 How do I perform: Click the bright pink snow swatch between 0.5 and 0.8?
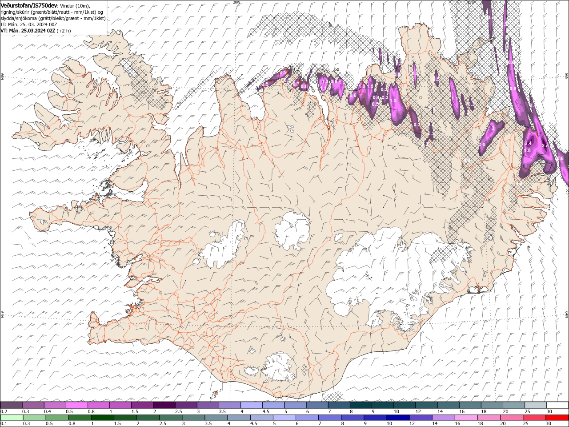coord(77,405)
